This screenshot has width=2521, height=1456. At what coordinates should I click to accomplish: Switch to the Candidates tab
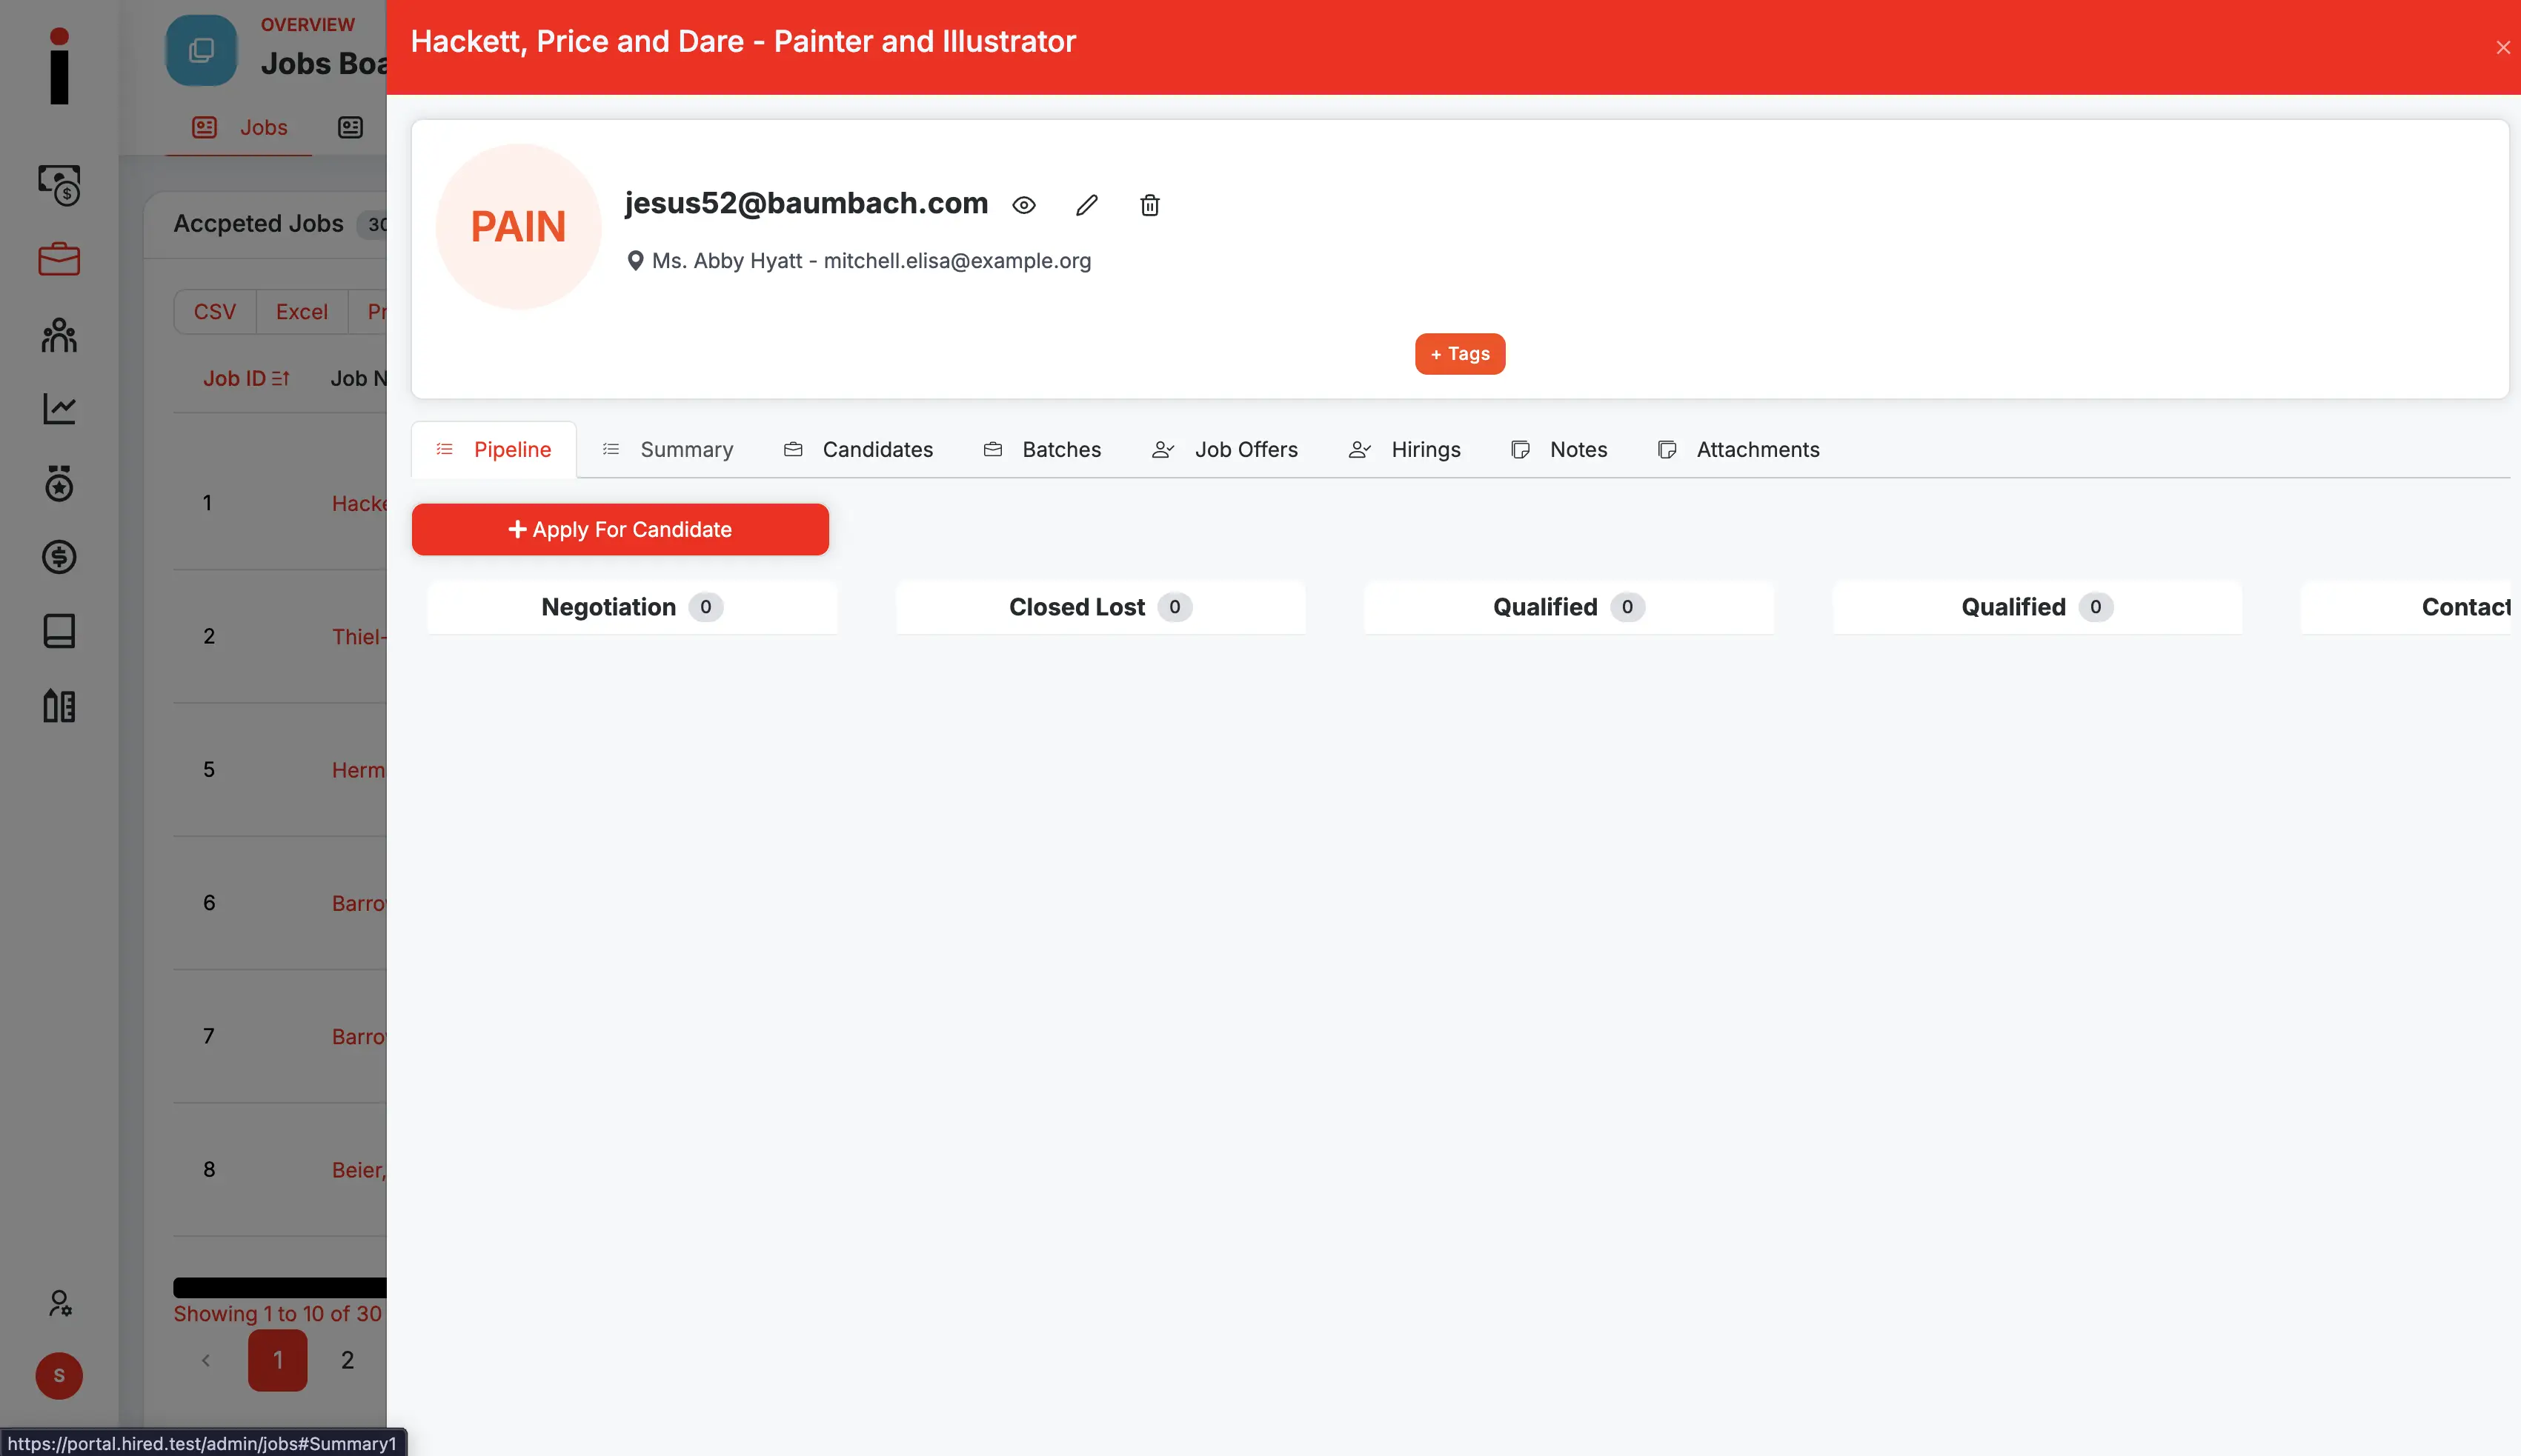pyautogui.click(x=857, y=450)
